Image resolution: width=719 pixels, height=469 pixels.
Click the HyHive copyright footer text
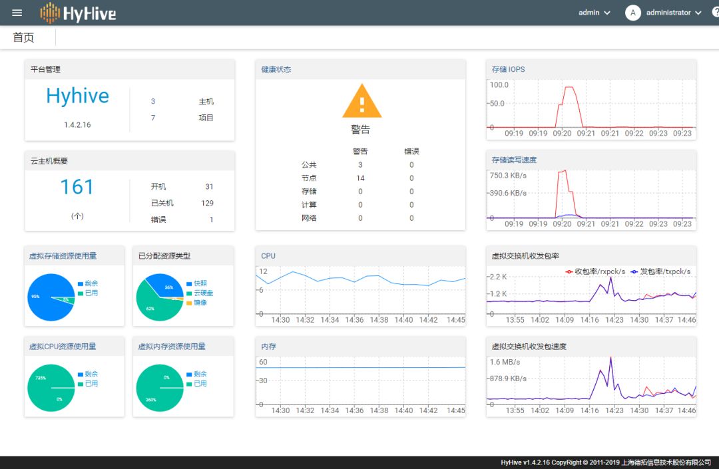coord(606,462)
